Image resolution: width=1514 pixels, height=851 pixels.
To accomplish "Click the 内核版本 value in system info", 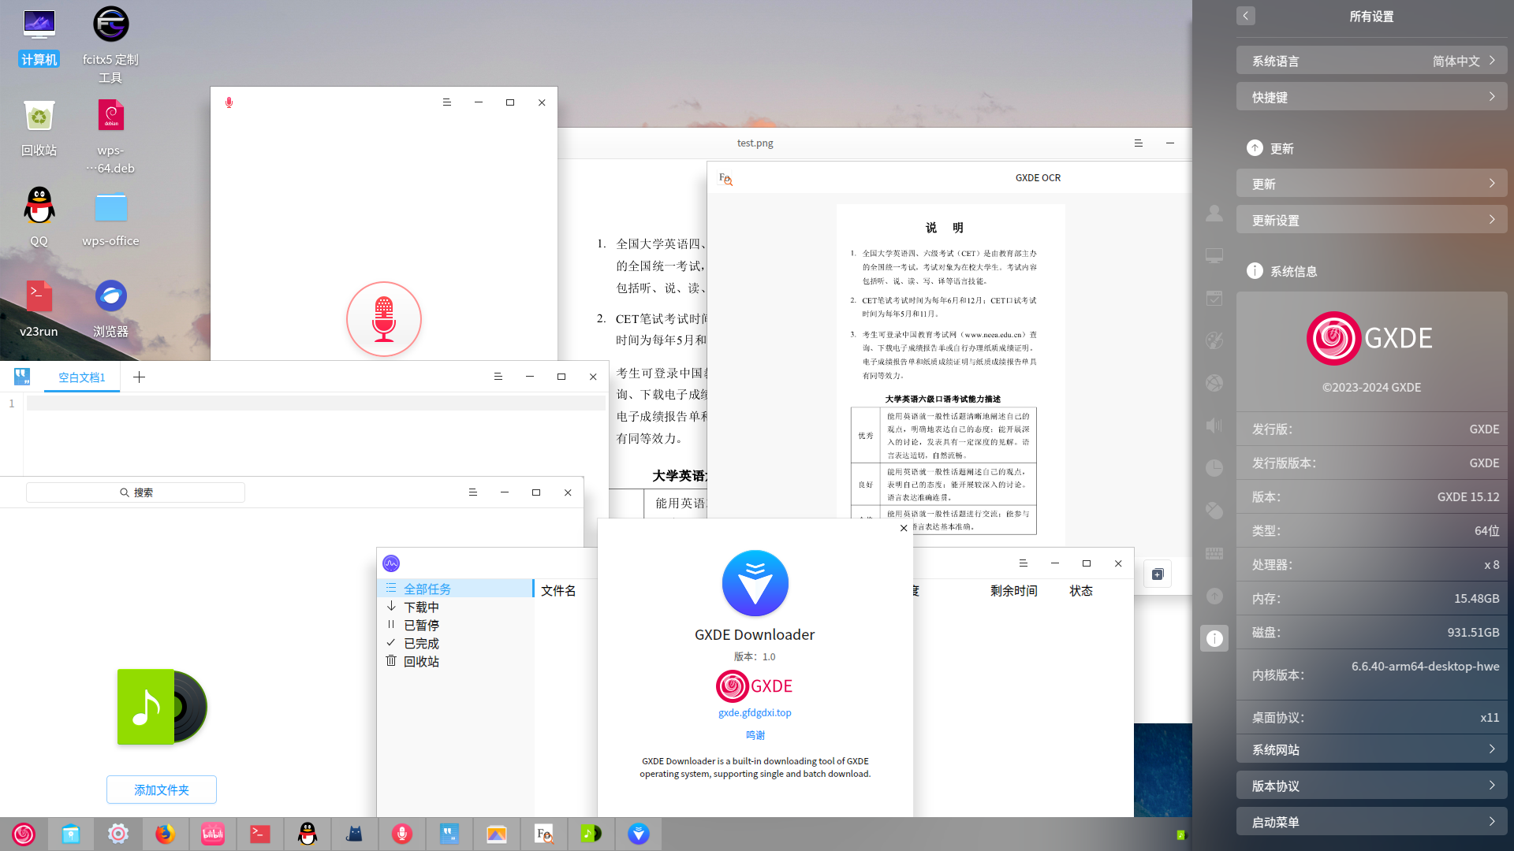I will 1426,666.
